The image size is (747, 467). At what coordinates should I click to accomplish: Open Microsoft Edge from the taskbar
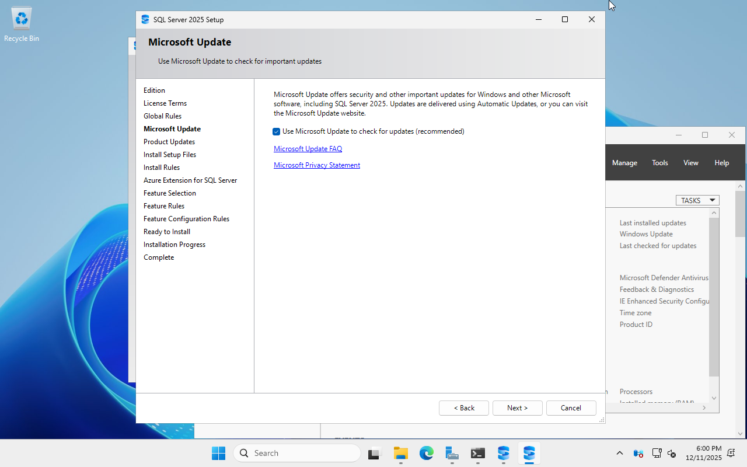(x=426, y=453)
